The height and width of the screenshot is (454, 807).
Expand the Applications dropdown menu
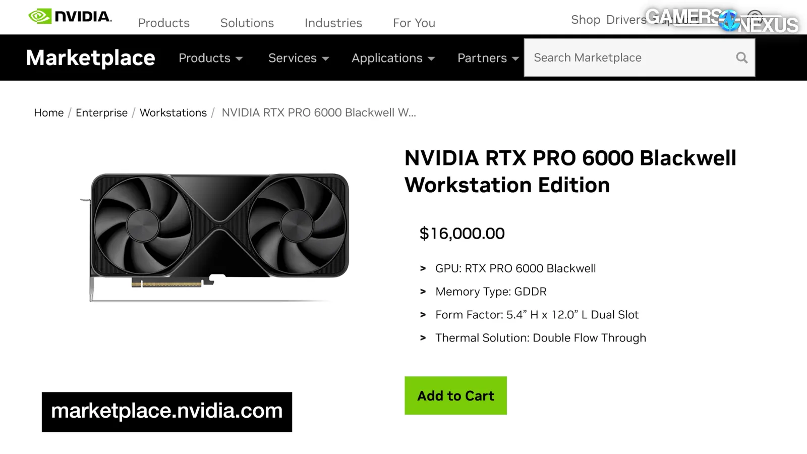393,58
